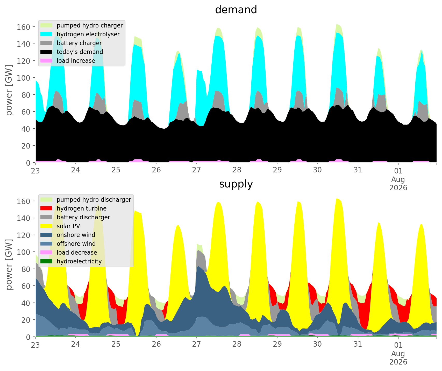Click the "01" date tick under demand chart

pos(398,171)
